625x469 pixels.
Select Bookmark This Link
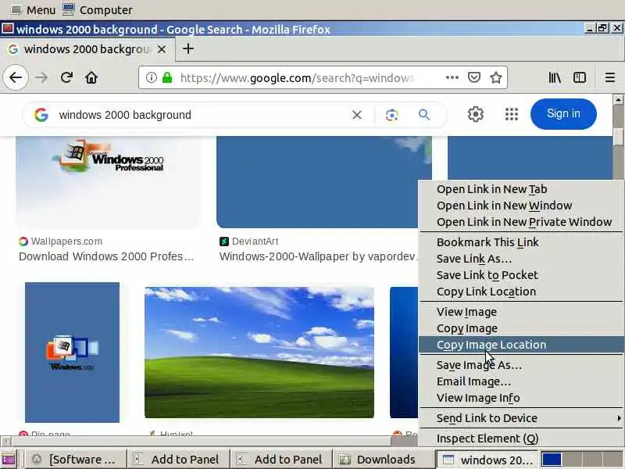click(x=521, y=242)
